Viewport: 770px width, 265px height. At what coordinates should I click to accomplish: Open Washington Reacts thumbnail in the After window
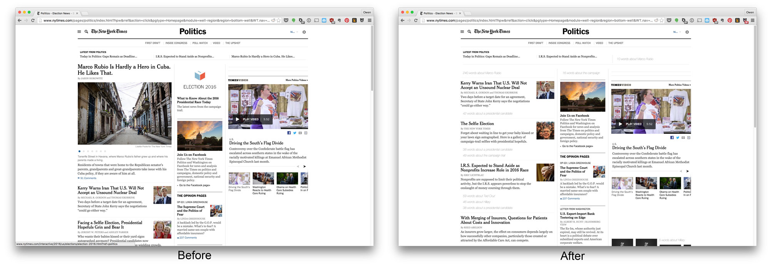coord(646,183)
